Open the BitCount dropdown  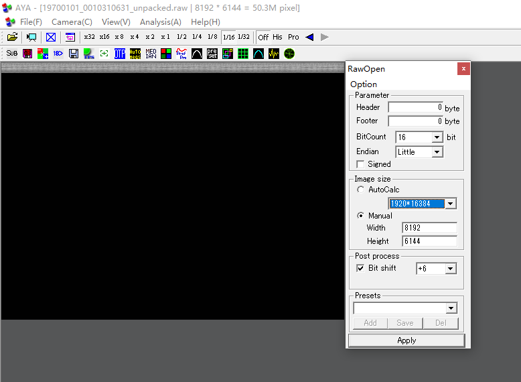click(x=437, y=137)
